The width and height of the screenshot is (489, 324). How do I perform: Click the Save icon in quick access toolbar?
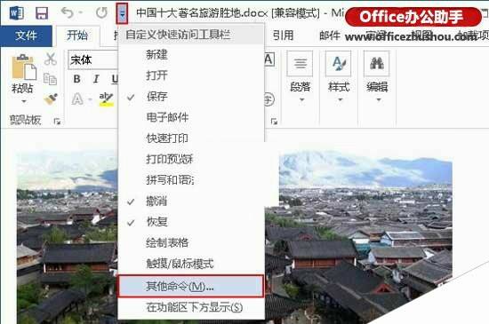point(42,13)
